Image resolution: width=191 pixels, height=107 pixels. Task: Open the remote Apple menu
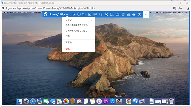click(5, 12)
